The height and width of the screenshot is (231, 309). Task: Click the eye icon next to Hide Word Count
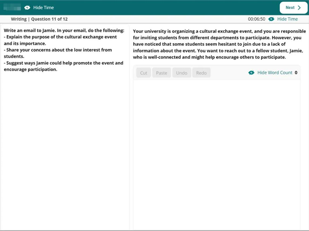point(251,73)
